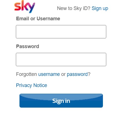Viewport: 121px width, 119px height.
Task: Submit the login form with Sign in
Action: tap(61, 101)
